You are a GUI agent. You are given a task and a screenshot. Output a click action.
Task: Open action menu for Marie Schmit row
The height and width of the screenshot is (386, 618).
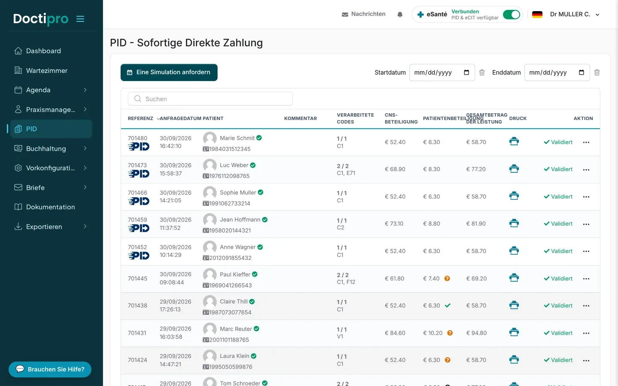pyautogui.click(x=586, y=142)
